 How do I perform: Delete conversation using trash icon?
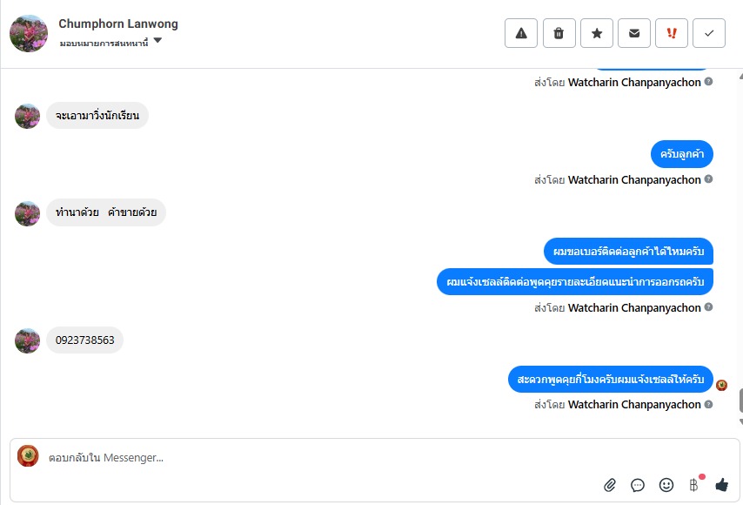pyautogui.click(x=559, y=33)
